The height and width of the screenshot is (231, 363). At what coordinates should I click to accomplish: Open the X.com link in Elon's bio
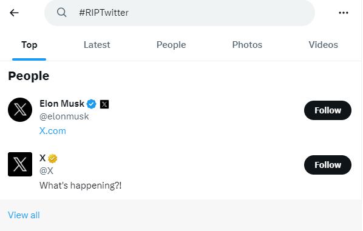coord(53,131)
